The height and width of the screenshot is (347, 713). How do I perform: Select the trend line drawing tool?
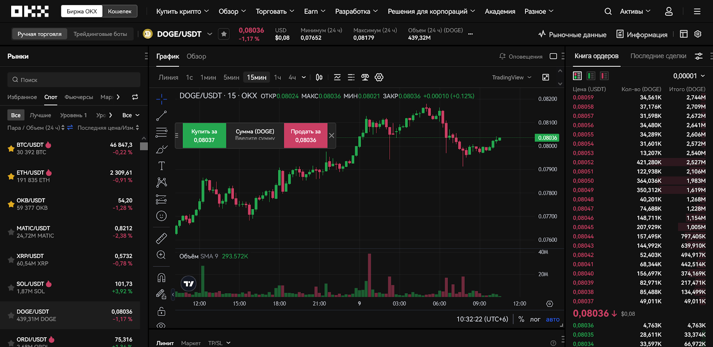pos(161,116)
